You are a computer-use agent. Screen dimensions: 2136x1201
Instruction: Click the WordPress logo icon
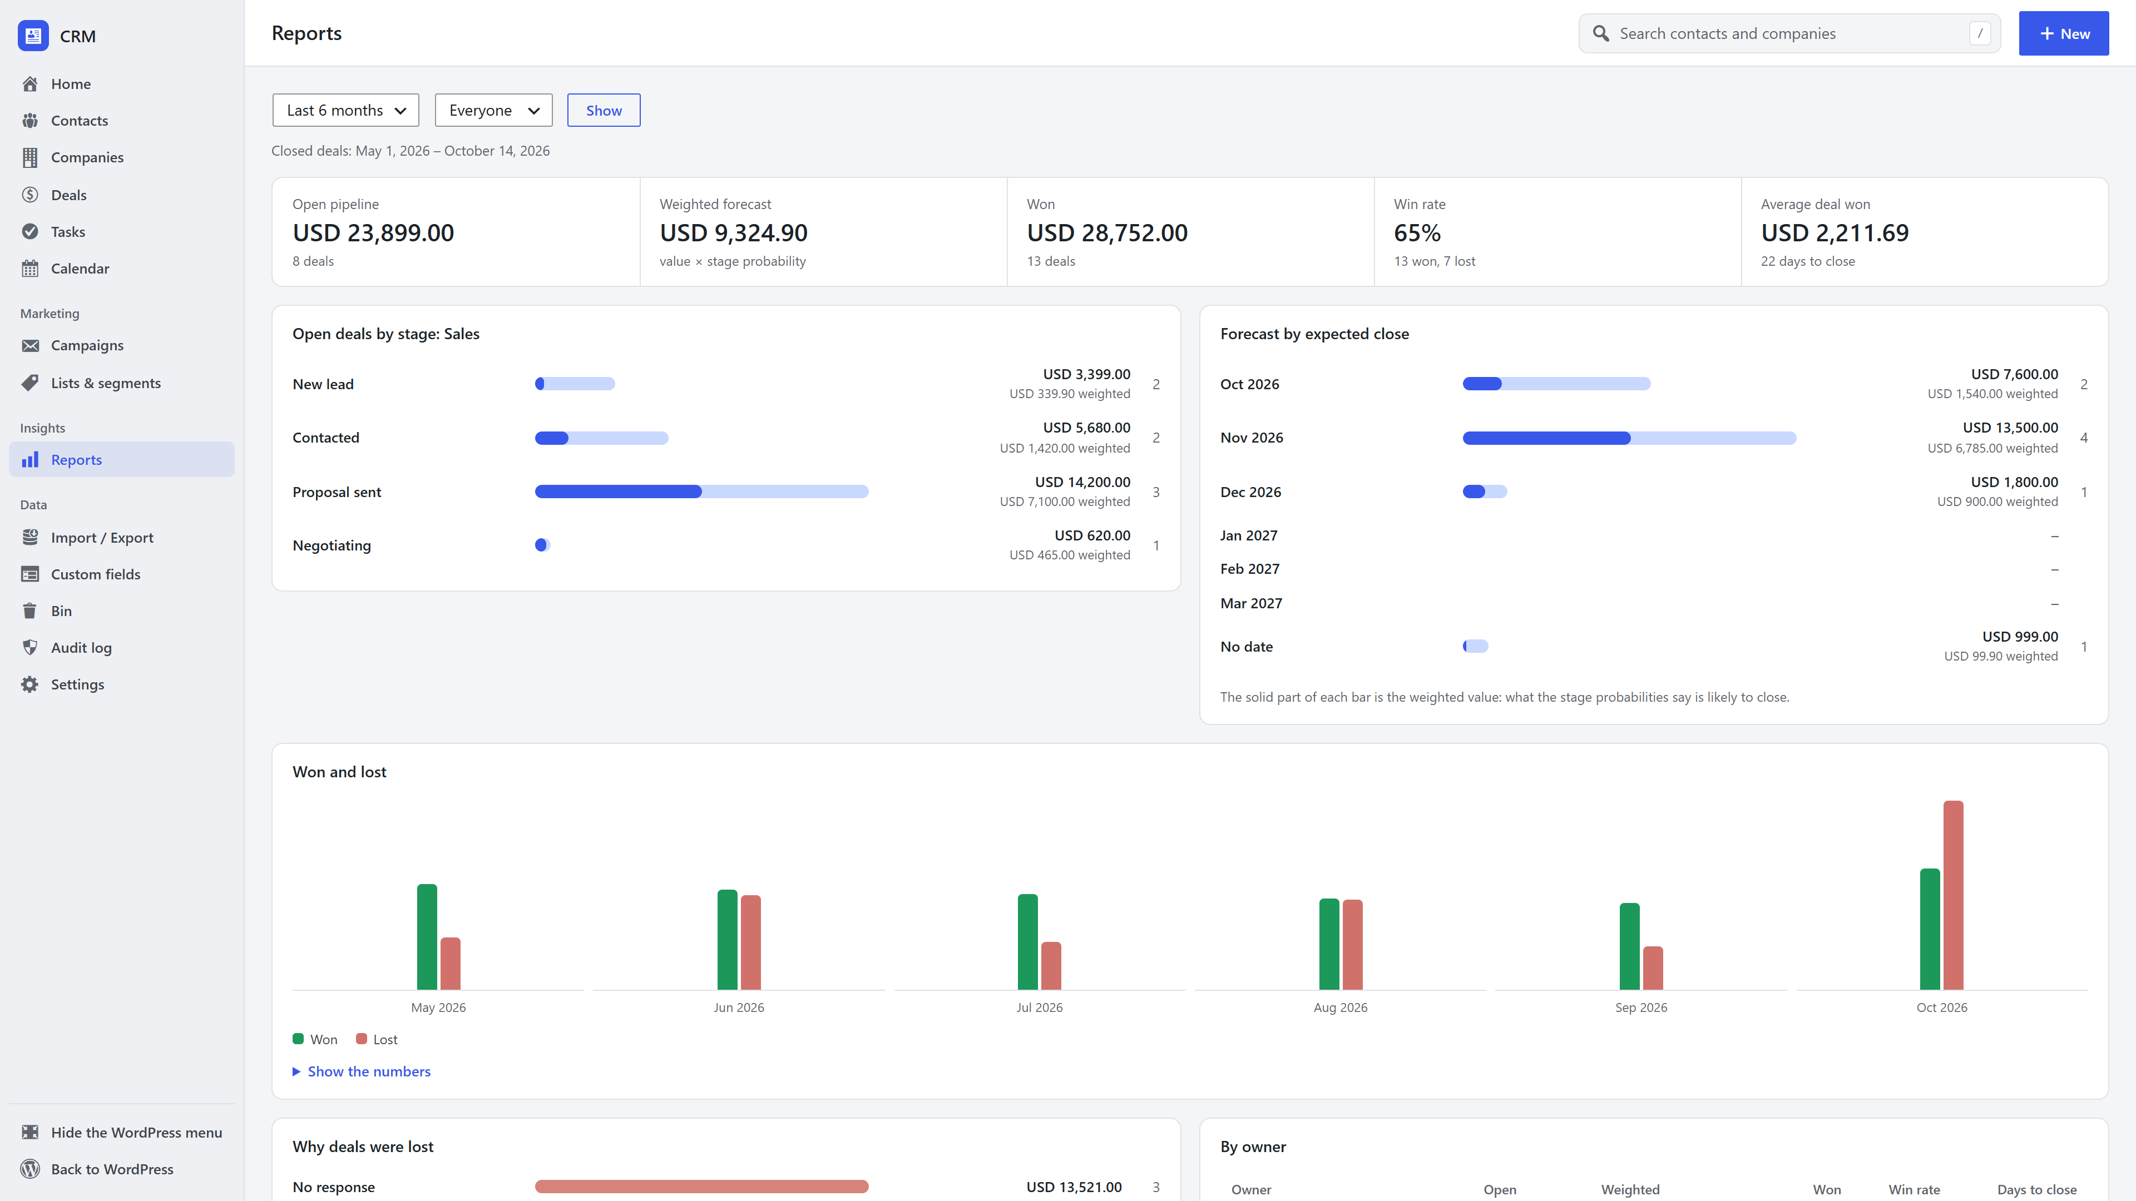click(30, 1169)
